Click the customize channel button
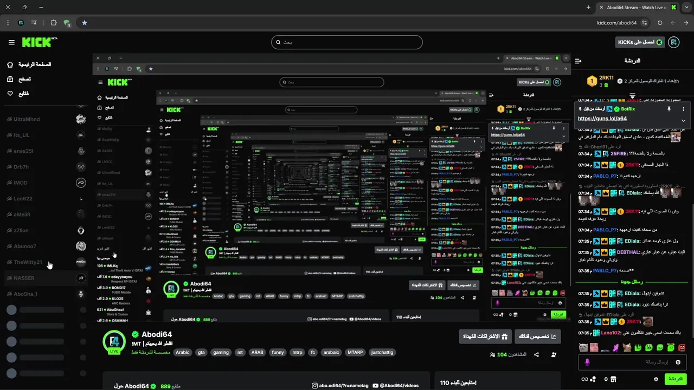 click(538, 336)
